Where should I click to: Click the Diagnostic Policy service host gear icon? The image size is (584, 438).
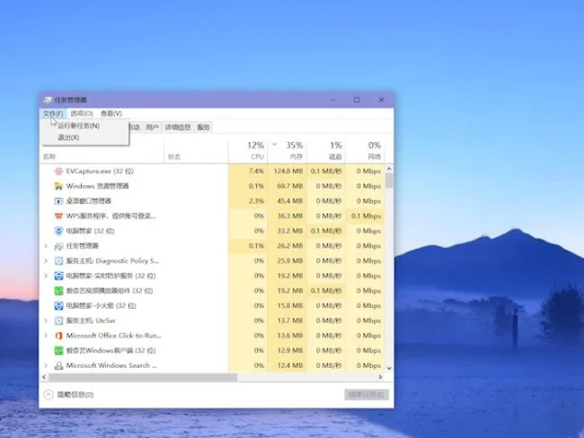coord(58,261)
